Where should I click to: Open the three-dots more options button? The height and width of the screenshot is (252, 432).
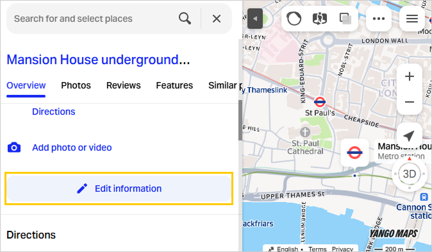379,19
